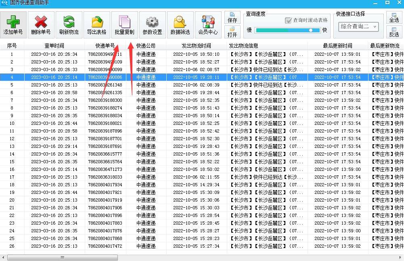Click tracking number 78620804017896
The height and width of the screenshot is (261, 404).
105,215
